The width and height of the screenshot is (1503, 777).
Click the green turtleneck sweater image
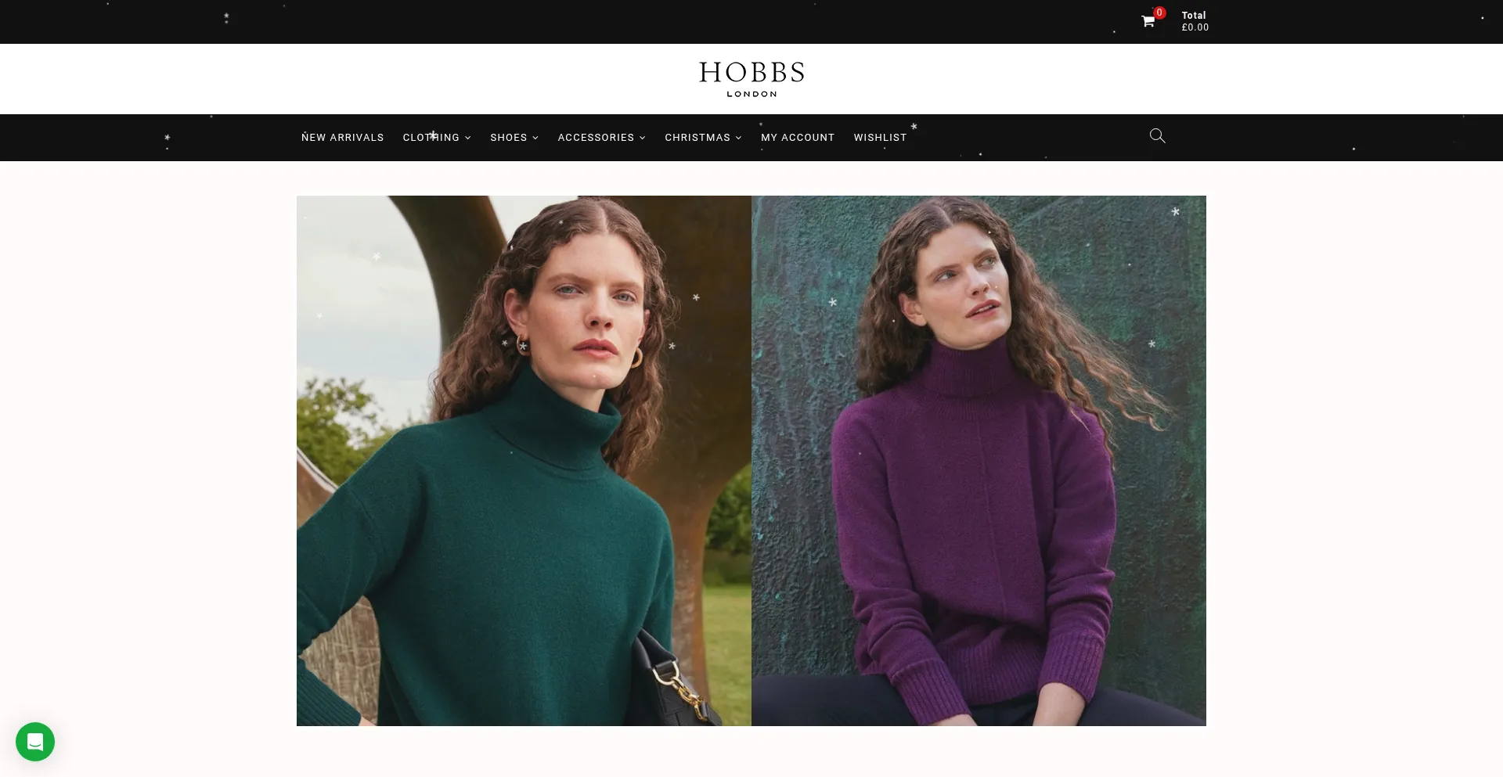click(524, 460)
